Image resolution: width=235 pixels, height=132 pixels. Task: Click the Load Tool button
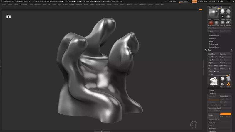pos(212,54)
